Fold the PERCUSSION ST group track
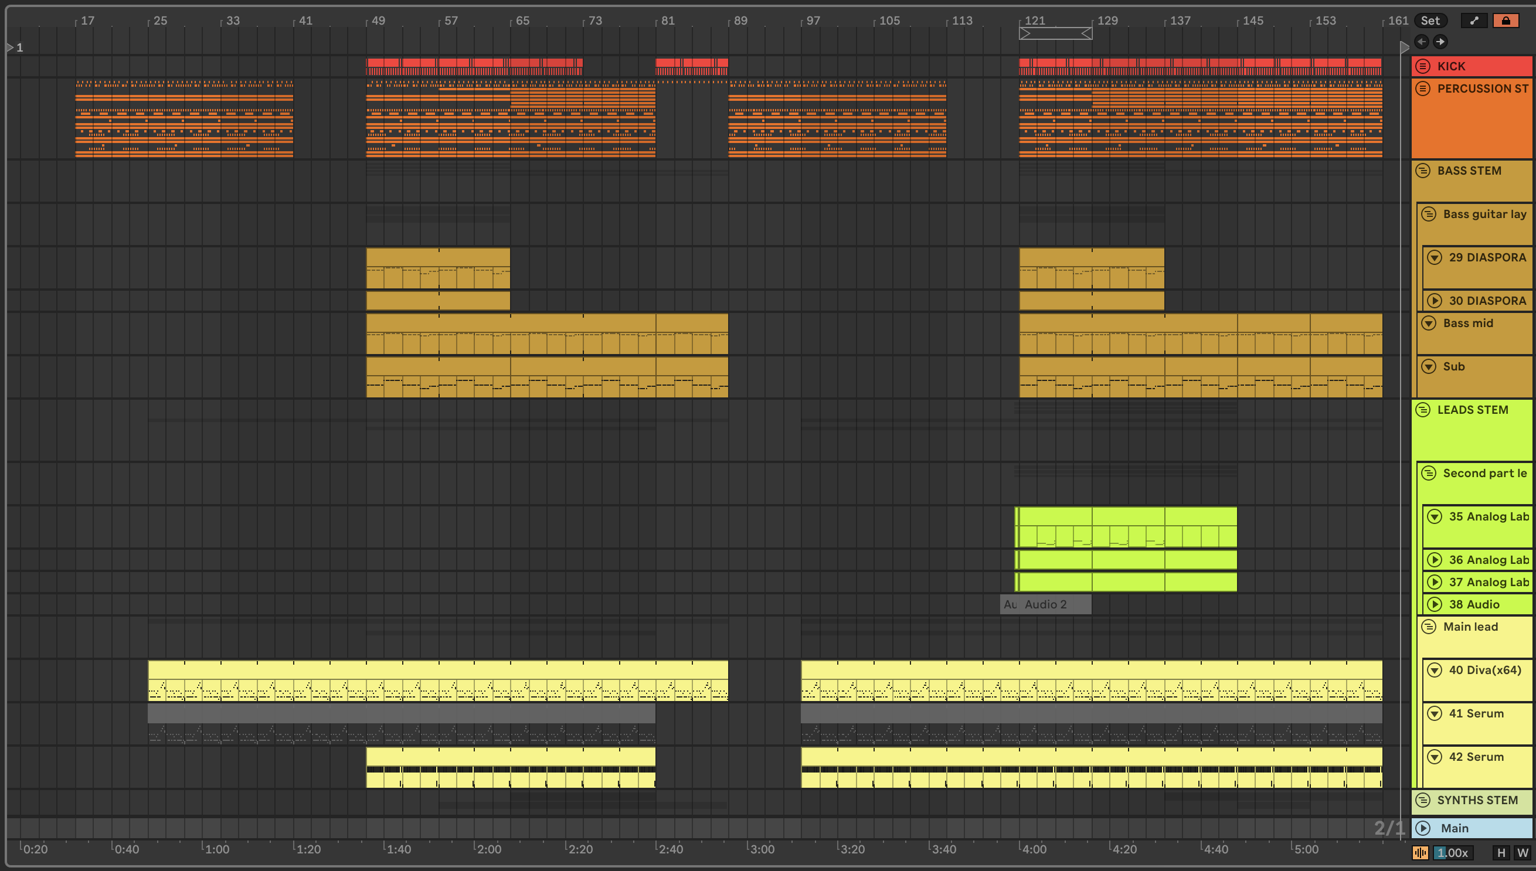This screenshot has width=1536, height=871. coord(1423,89)
